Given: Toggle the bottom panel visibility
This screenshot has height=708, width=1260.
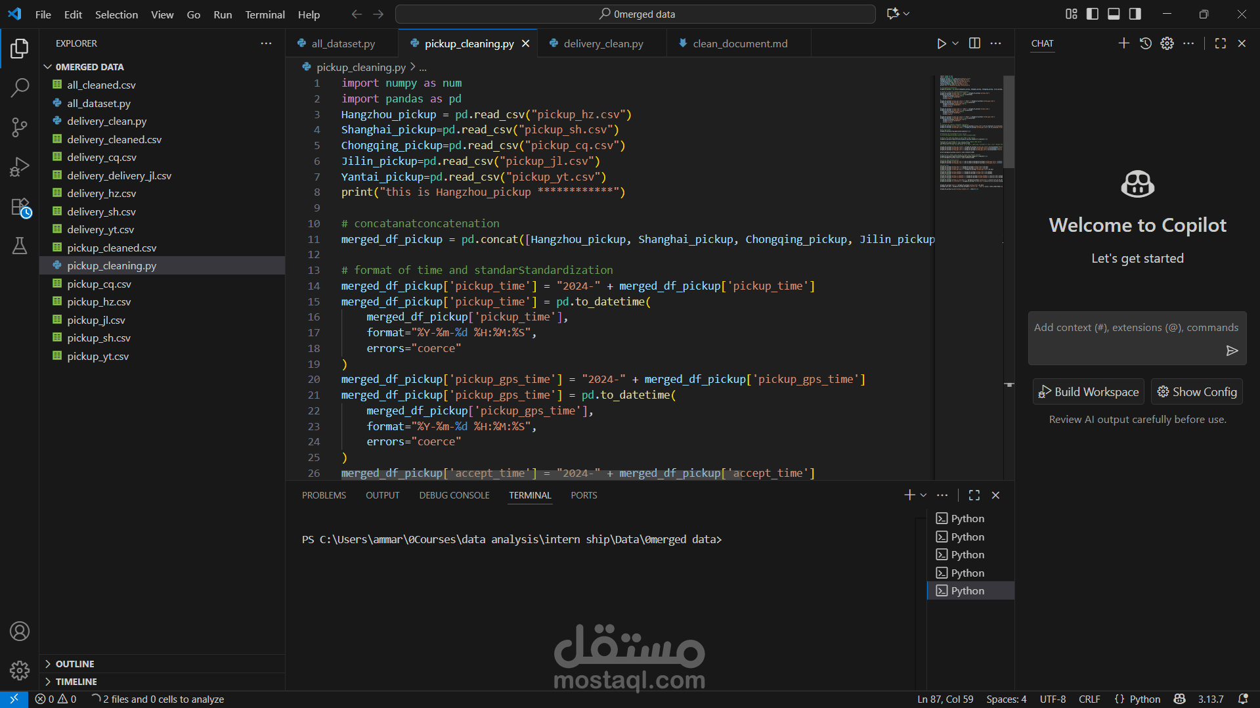Looking at the screenshot, I should tap(1114, 14).
